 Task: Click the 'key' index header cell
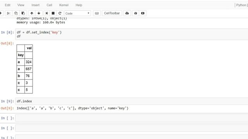(x=21, y=55)
